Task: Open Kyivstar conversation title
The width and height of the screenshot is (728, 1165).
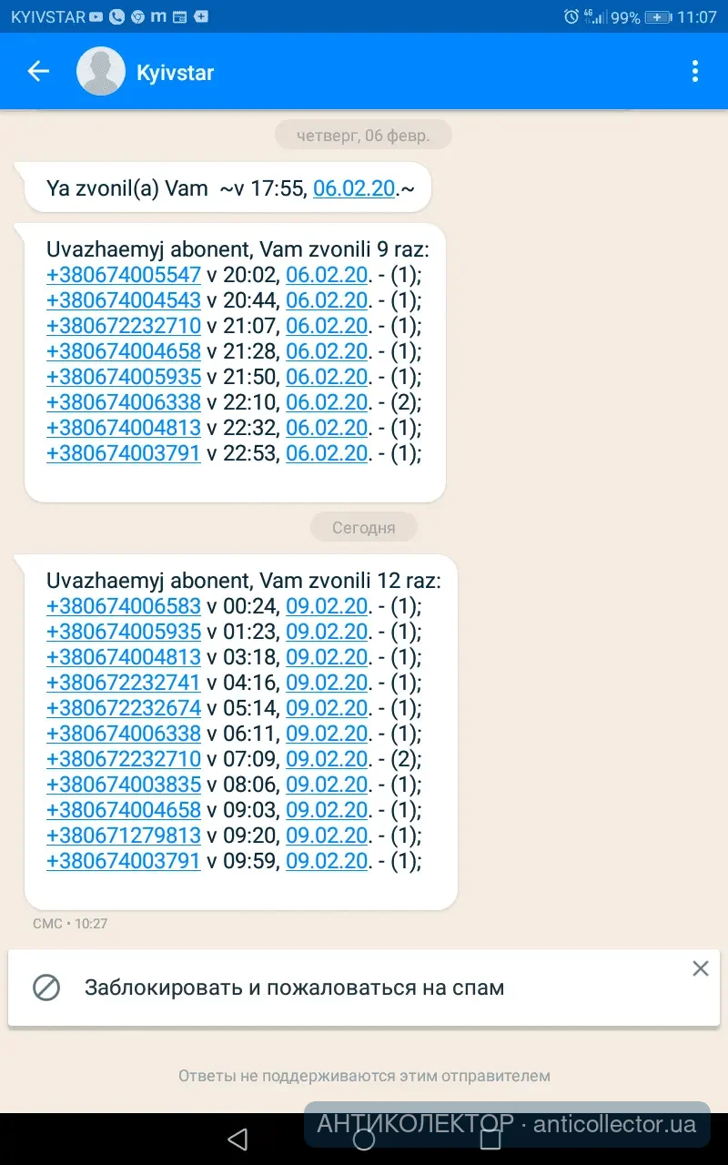Action: tap(175, 72)
